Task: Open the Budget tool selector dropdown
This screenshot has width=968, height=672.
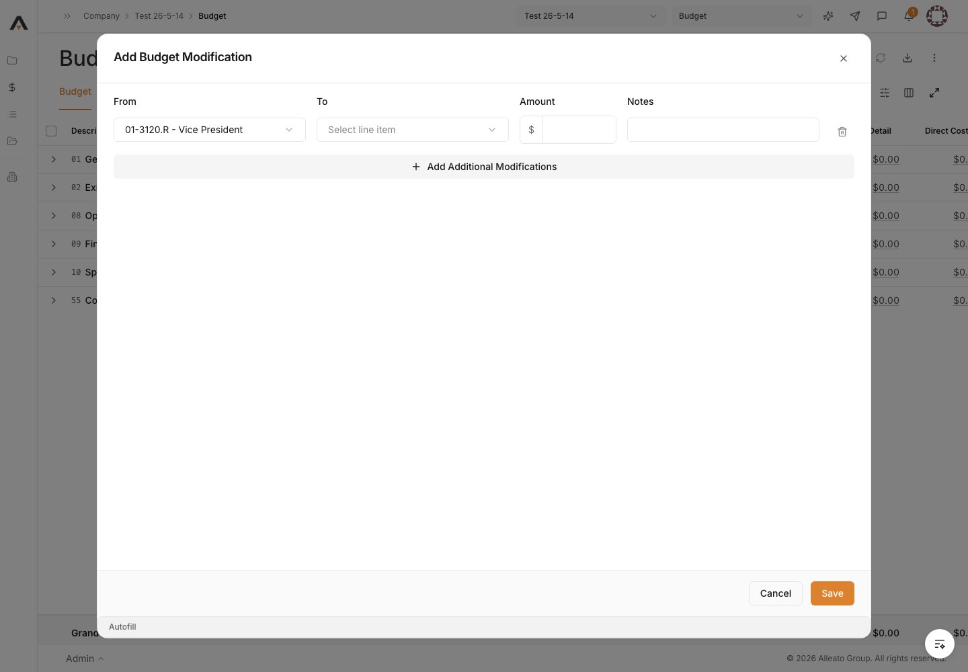Action: 741,16
